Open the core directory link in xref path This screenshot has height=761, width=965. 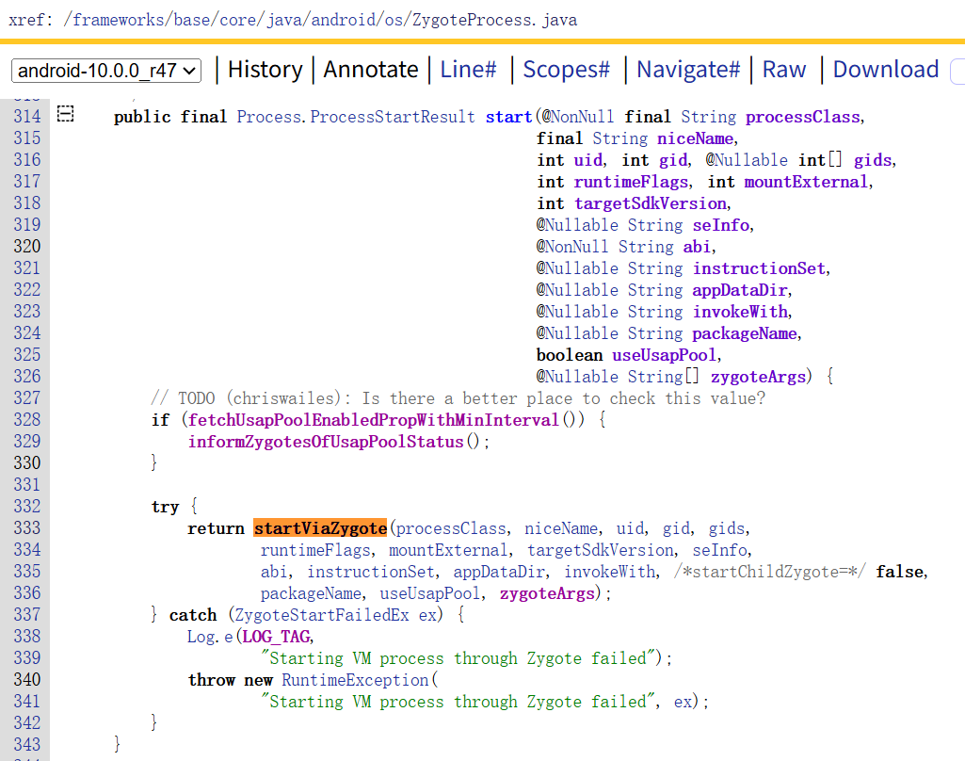point(237,20)
